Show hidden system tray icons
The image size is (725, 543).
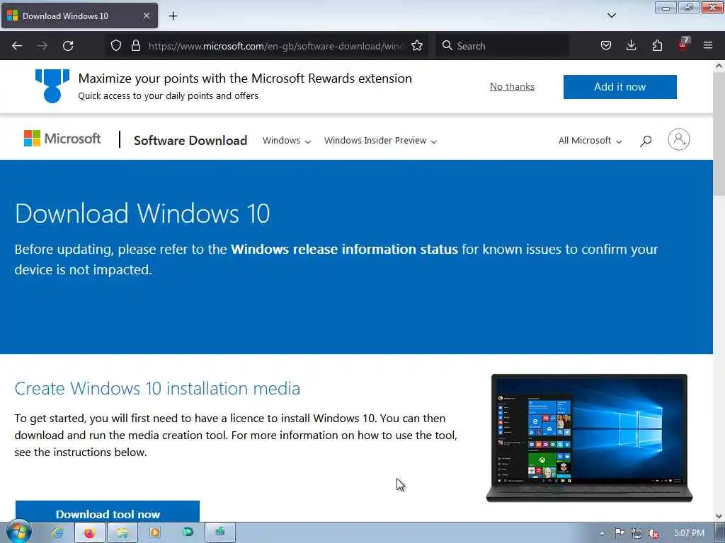pyautogui.click(x=602, y=533)
